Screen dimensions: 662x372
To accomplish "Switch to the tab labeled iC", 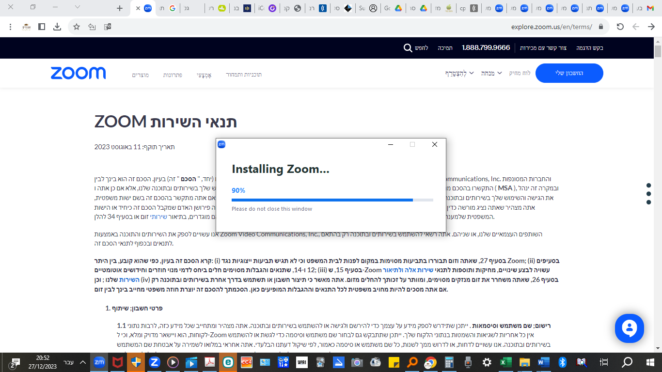I will (x=267, y=8).
